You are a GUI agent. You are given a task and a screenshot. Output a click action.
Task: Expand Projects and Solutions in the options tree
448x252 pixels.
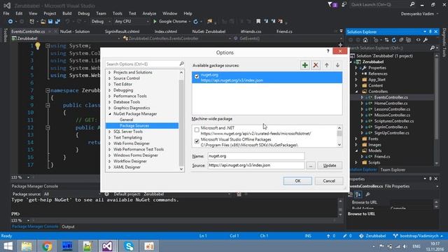coord(109,72)
